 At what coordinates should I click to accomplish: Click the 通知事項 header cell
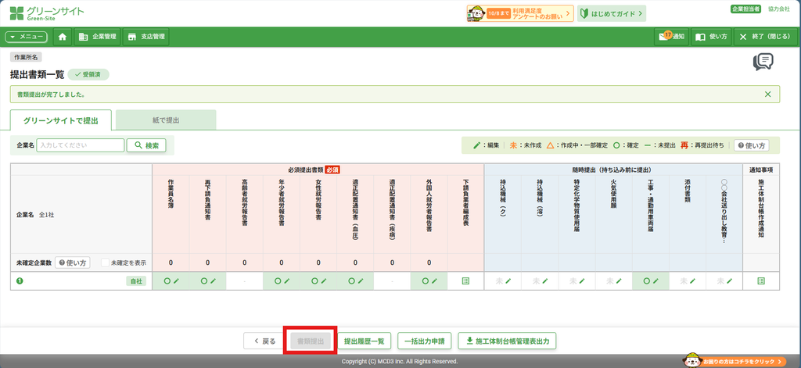[761, 170]
